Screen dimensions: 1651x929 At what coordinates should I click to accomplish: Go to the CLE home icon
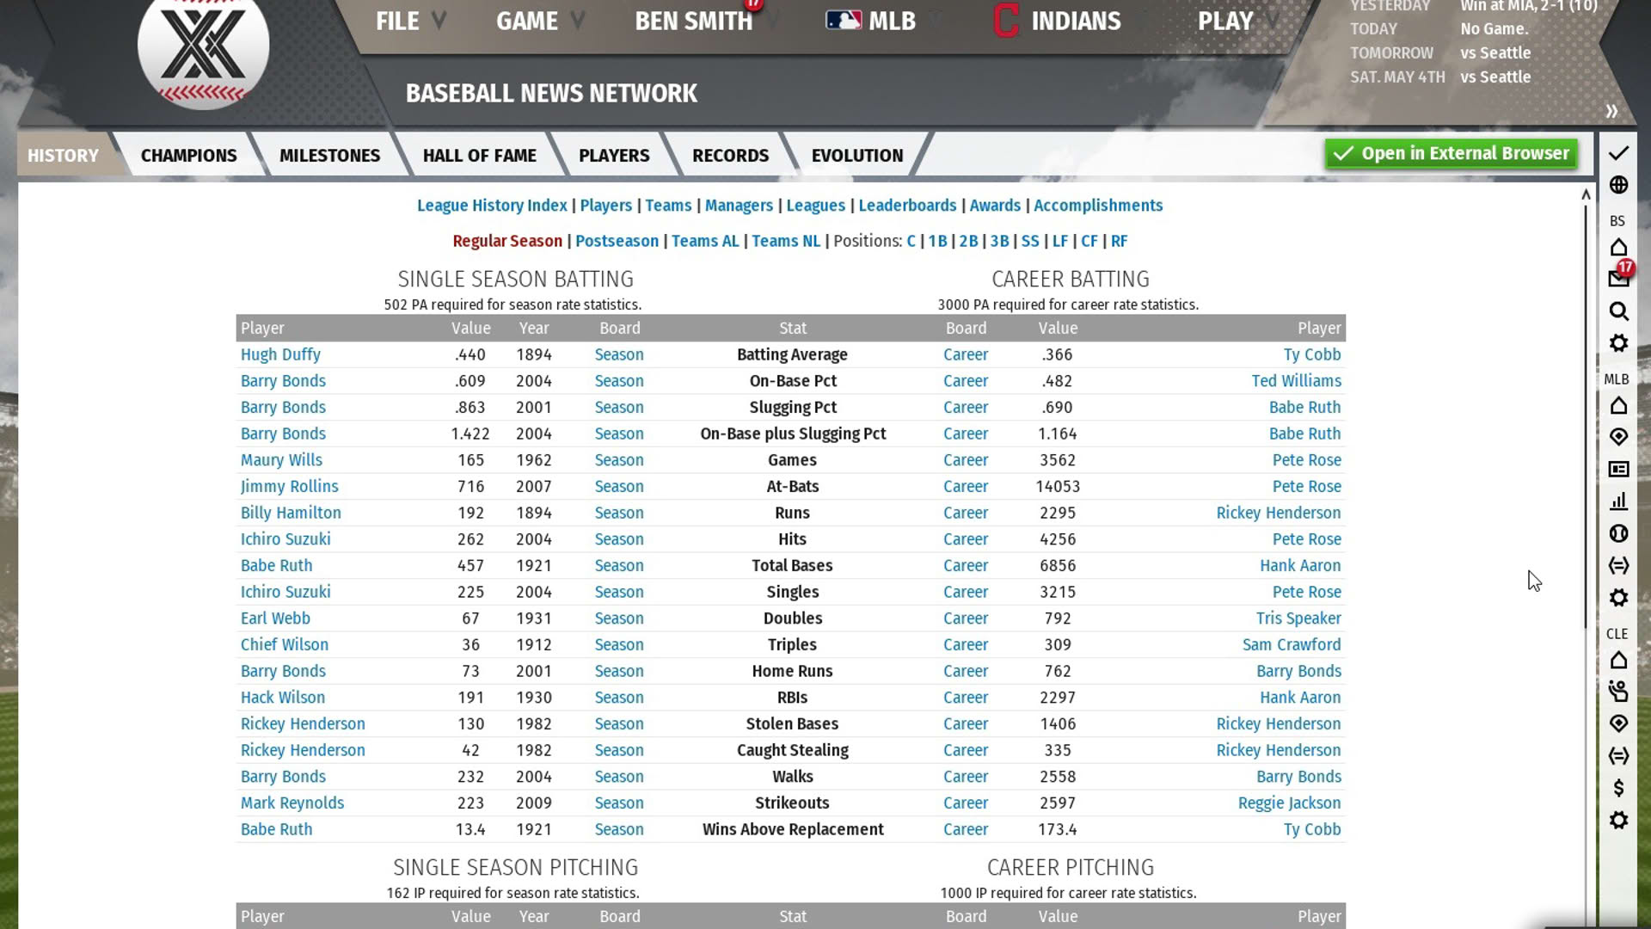click(x=1618, y=661)
